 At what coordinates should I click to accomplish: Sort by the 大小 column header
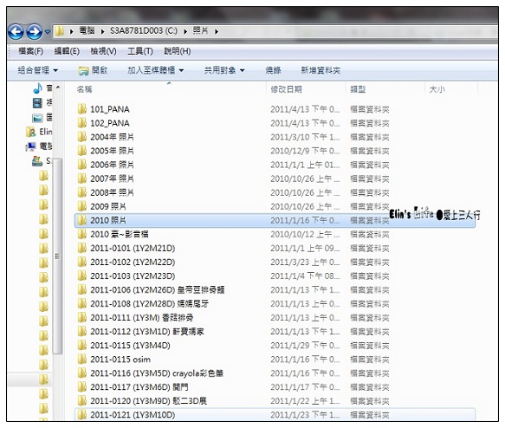pos(437,89)
